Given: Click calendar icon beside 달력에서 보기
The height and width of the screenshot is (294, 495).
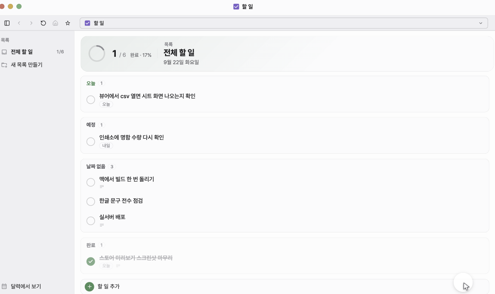Looking at the screenshot, I should coord(4,286).
